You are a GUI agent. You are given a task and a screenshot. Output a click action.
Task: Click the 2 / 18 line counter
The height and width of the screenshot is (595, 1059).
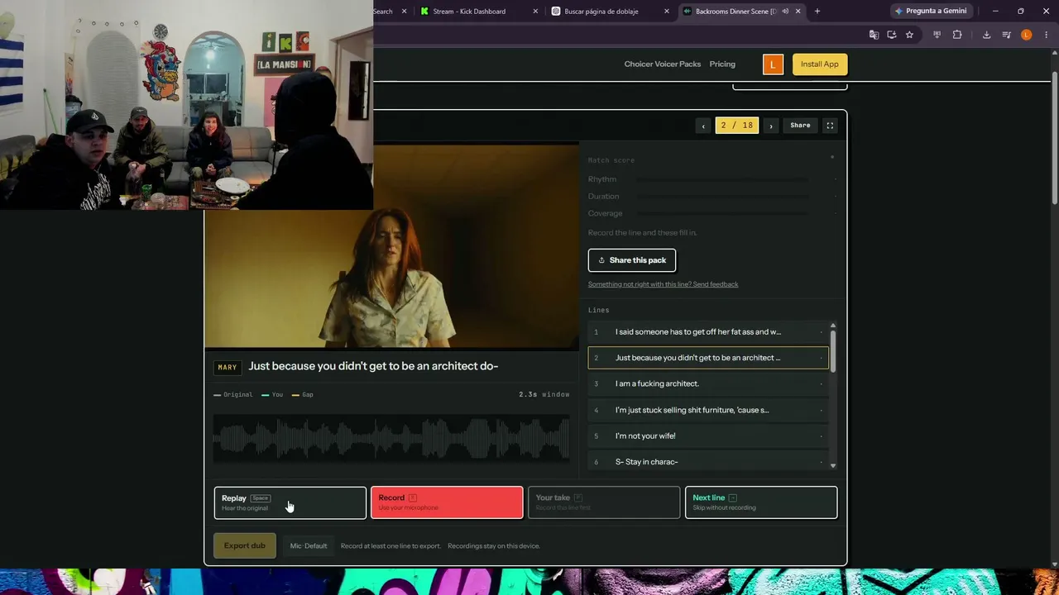736,126
